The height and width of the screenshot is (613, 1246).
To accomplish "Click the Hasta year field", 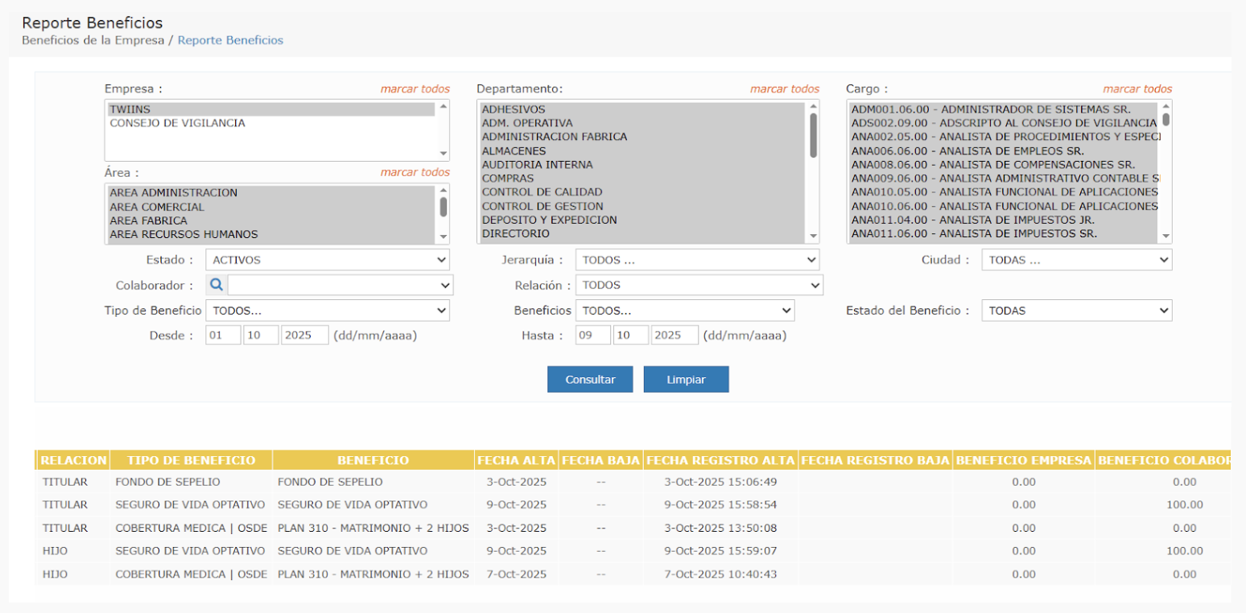I will 675,335.
